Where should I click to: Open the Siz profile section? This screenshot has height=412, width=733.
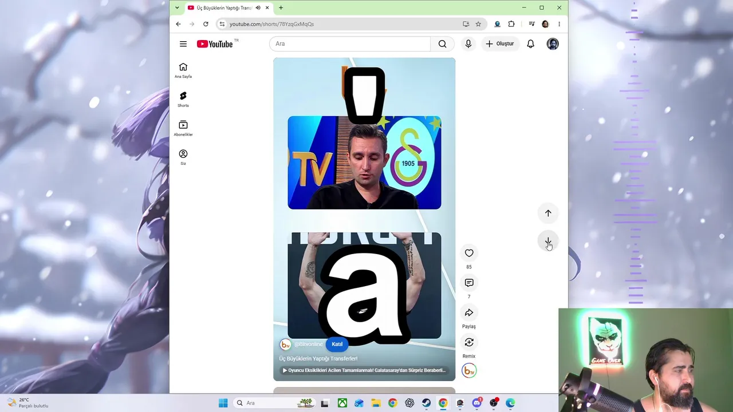pyautogui.click(x=183, y=157)
